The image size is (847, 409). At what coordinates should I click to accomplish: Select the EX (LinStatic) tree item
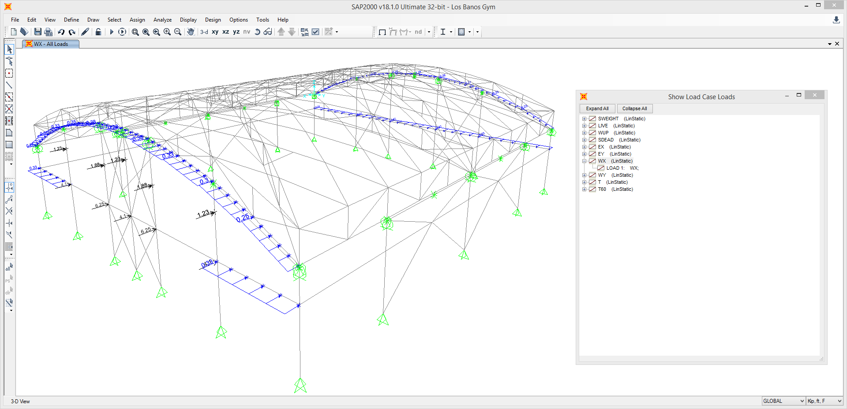(614, 147)
